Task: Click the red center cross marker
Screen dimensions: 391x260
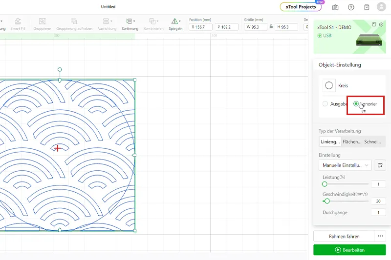Action: [x=57, y=148]
